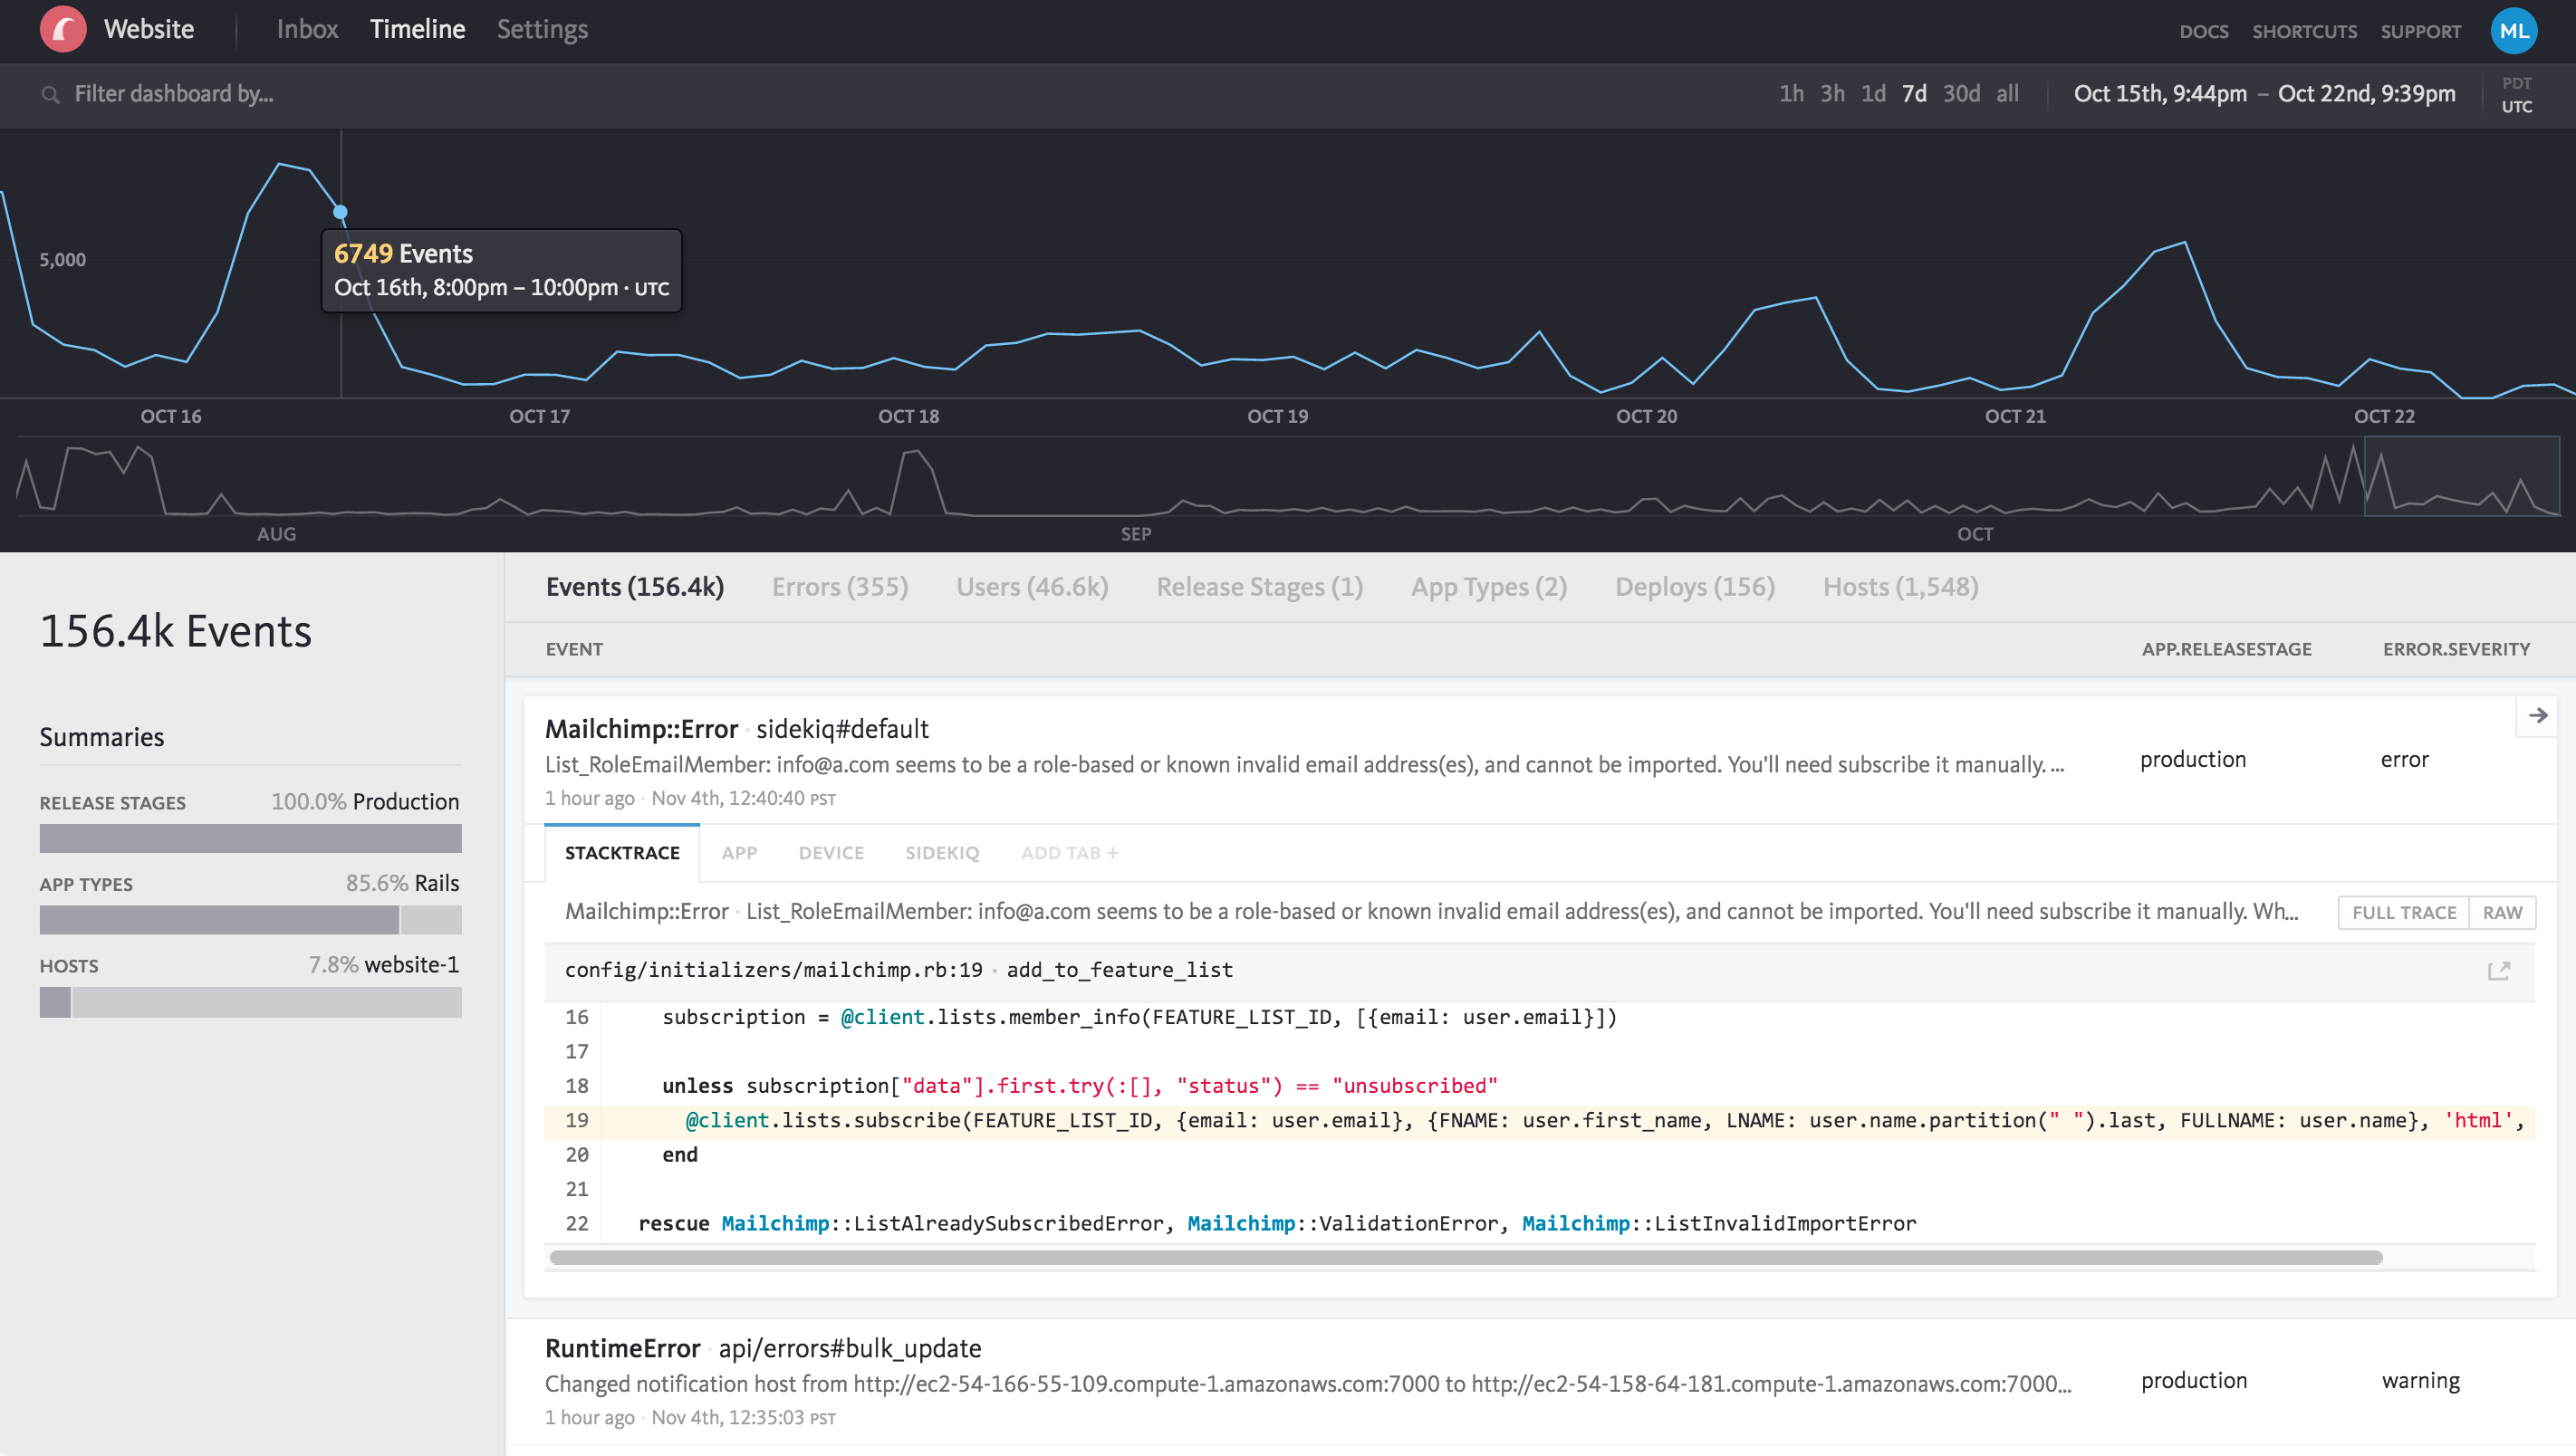This screenshot has width=2576, height=1456.
Task: Click '100.0% Production' summary value
Action: [365, 802]
